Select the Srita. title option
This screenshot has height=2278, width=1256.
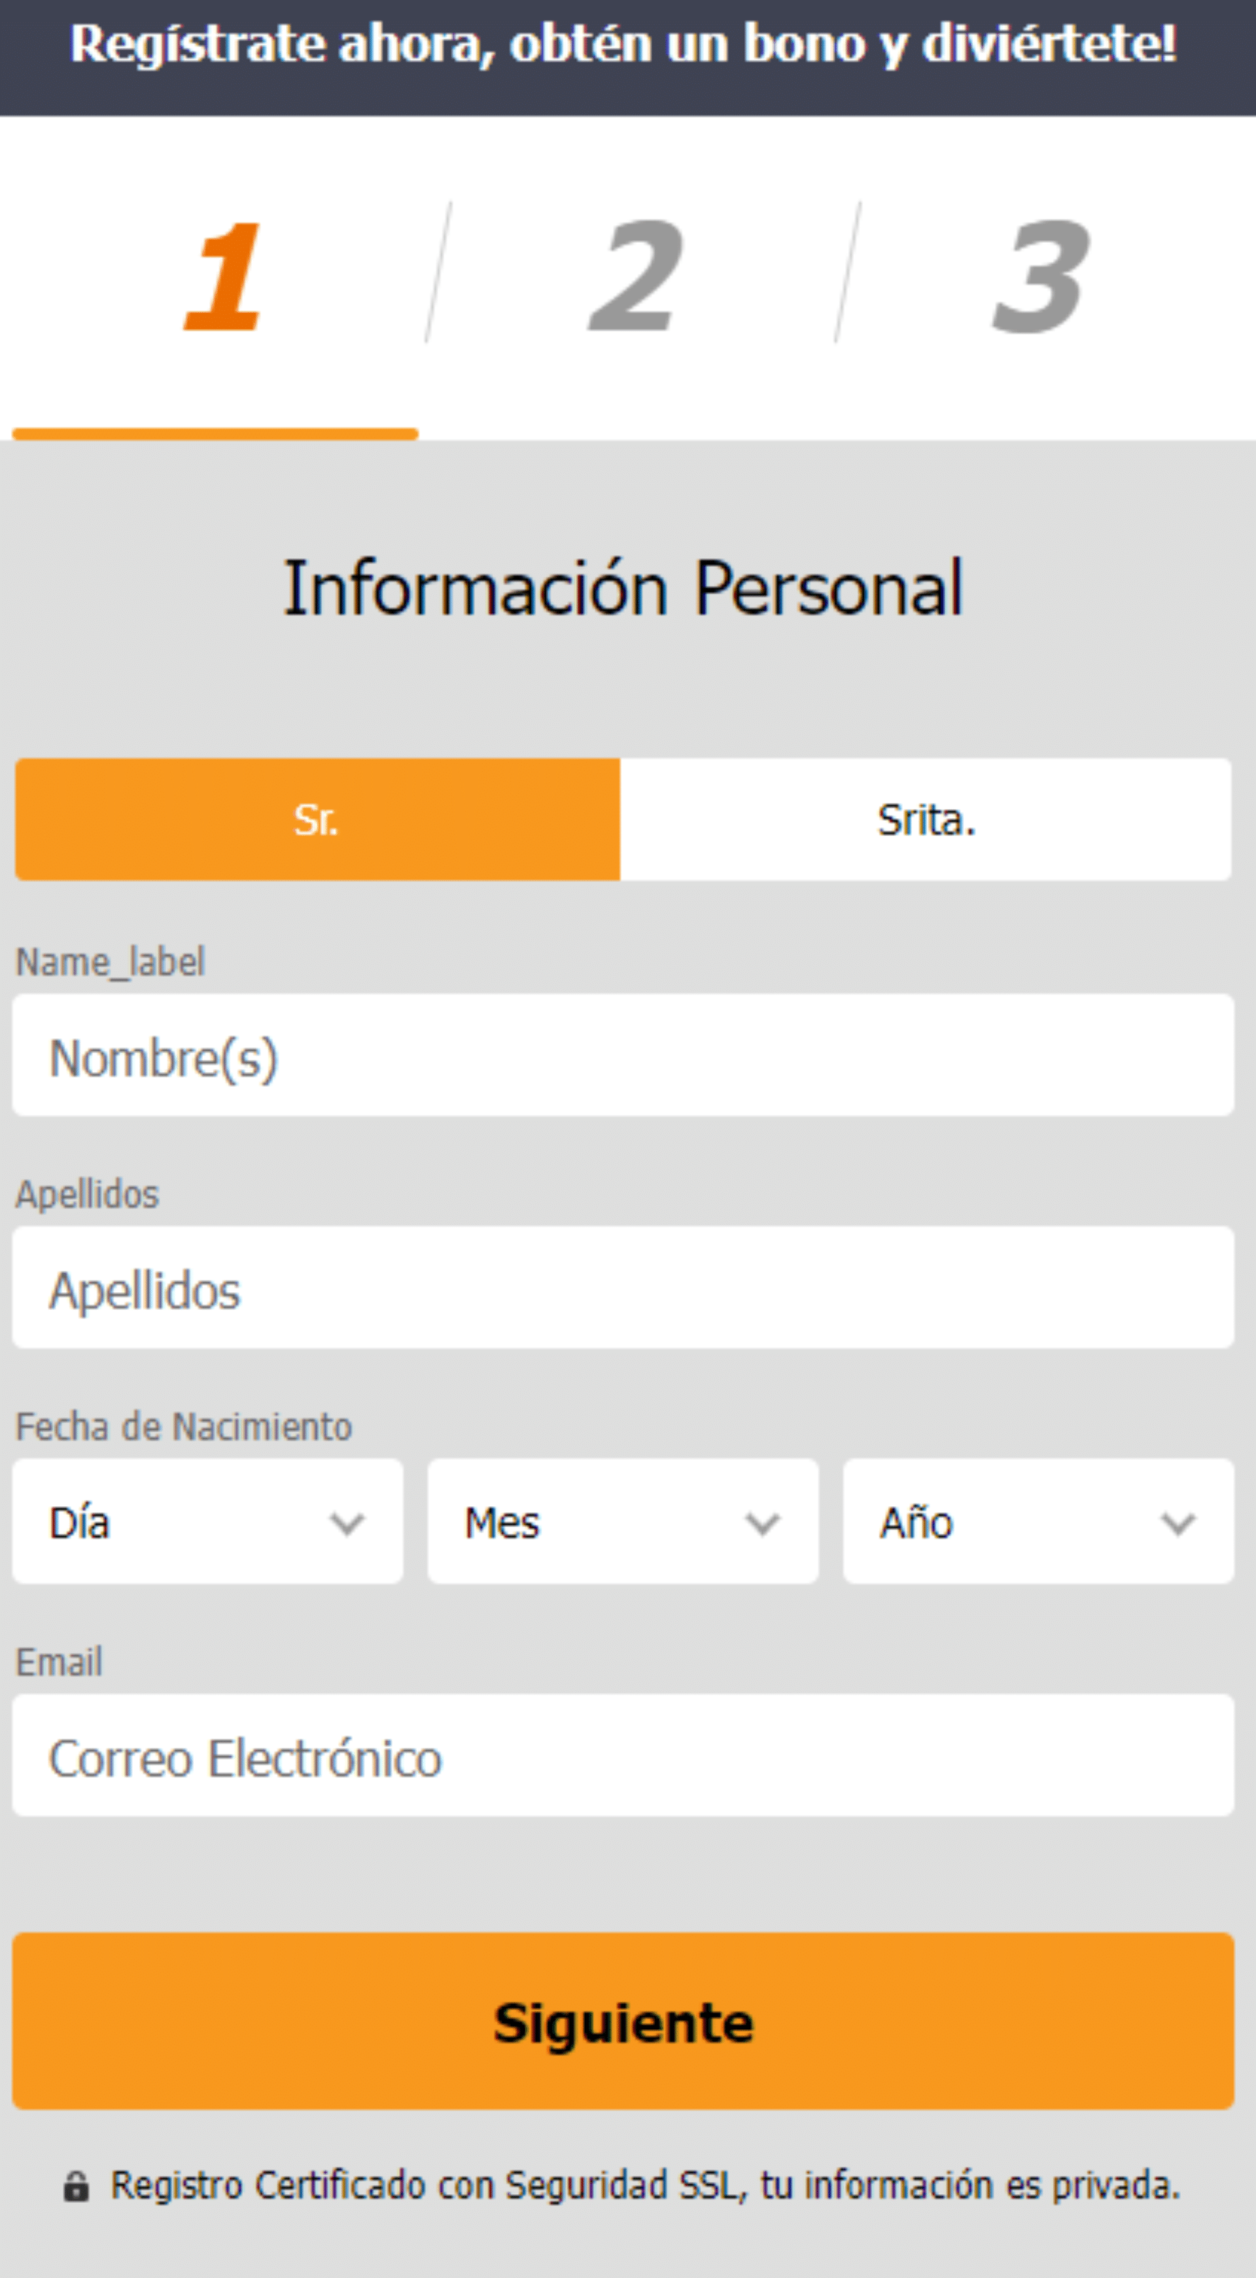click(926, 819)
